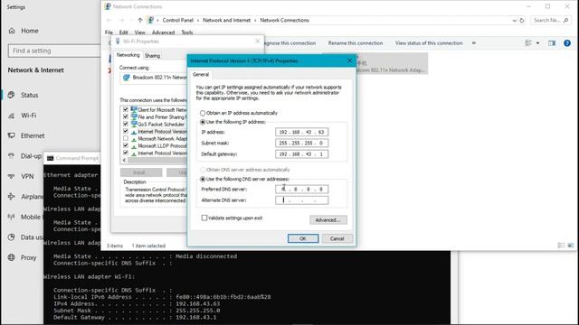Click the Network Connections window icon
Screen dimensions: 579x325
pyautogui.click(x=108, y=6)
